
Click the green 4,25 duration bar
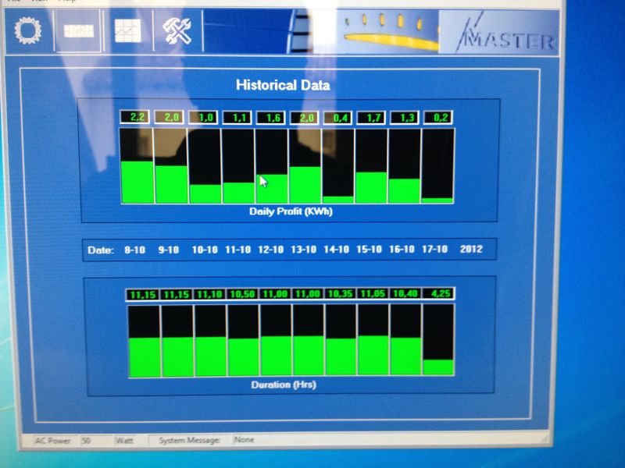point(438,367)
